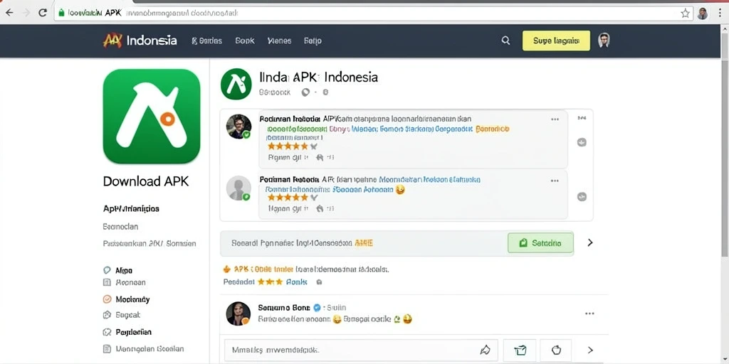Screen dimensions: 729x364
Task: Click the small round green app icon by the title
Action: pos(236,84)
